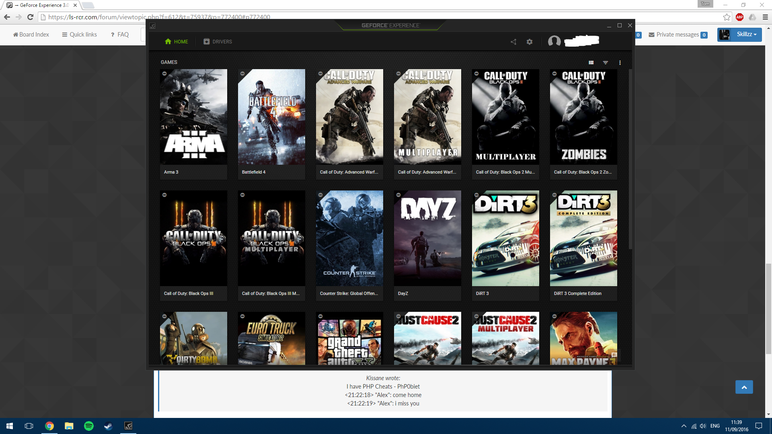Open the Windows Action Center
The height and width of the screenshot is (434, 772).
click(759, 426)
